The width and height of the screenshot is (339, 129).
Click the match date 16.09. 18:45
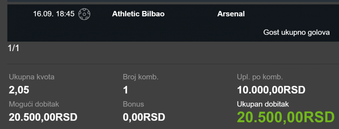pos(54,14)
